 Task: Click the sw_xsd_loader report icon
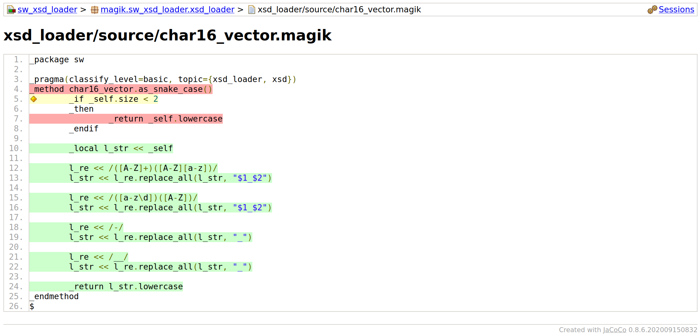tap(11, 10)
